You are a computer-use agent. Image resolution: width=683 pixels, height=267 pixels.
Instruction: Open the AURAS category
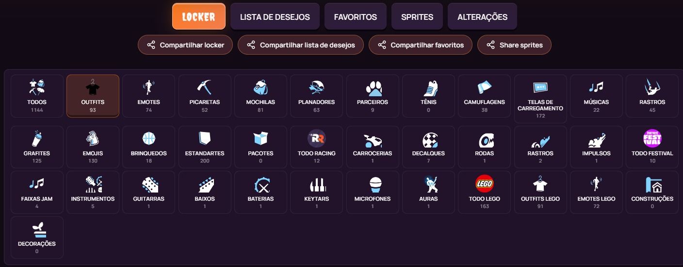click(428, 192)
